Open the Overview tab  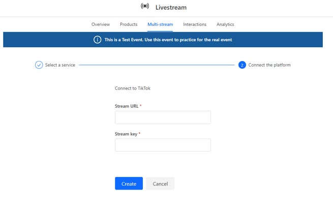(100, 24)
